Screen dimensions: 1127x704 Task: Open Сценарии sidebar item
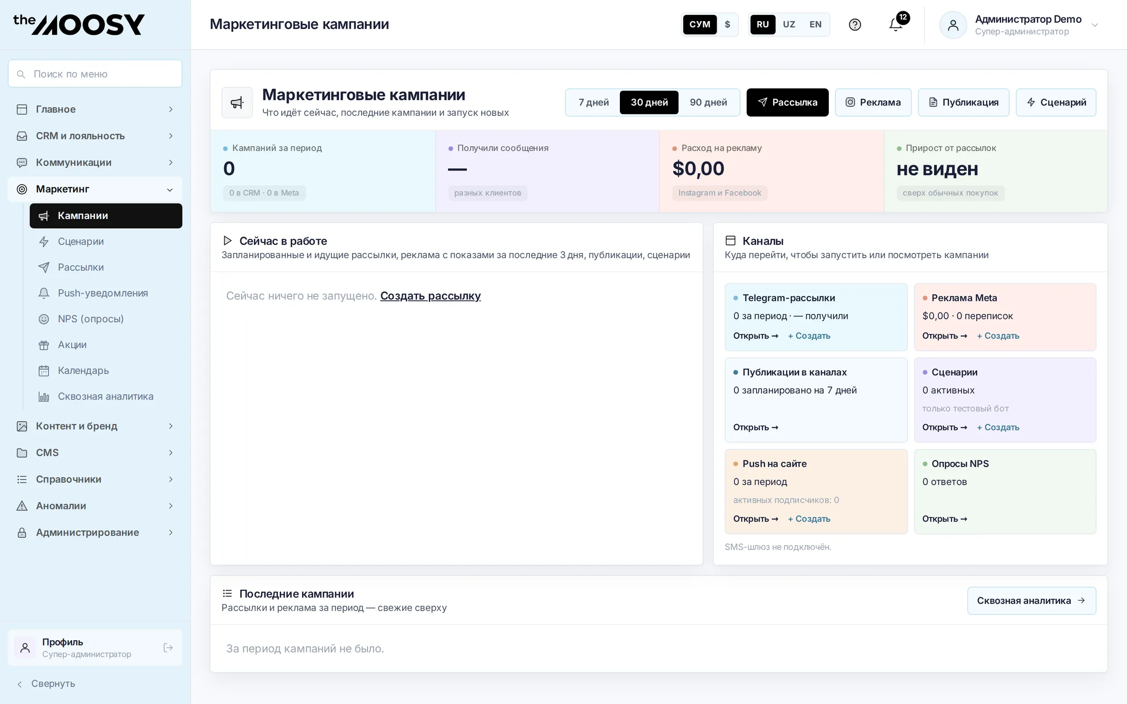(x=106, y=241)
